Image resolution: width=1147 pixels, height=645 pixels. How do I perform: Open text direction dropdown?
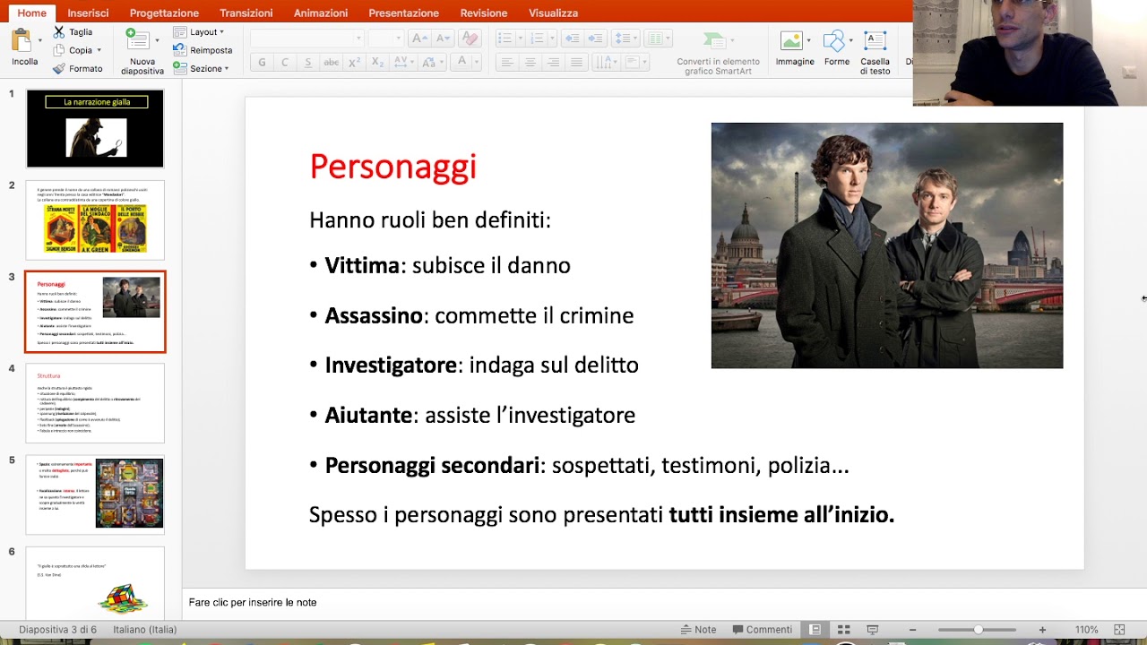pyautogui.click(x=607, y=63)
